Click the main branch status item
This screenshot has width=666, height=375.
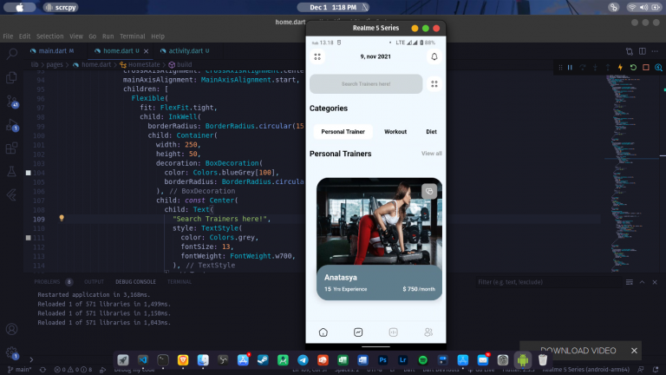[20, 370]
